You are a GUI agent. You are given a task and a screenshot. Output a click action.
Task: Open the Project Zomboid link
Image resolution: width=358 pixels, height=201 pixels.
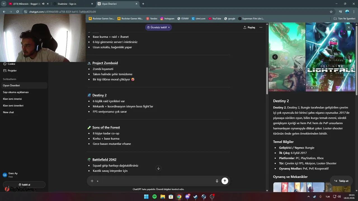105,63
